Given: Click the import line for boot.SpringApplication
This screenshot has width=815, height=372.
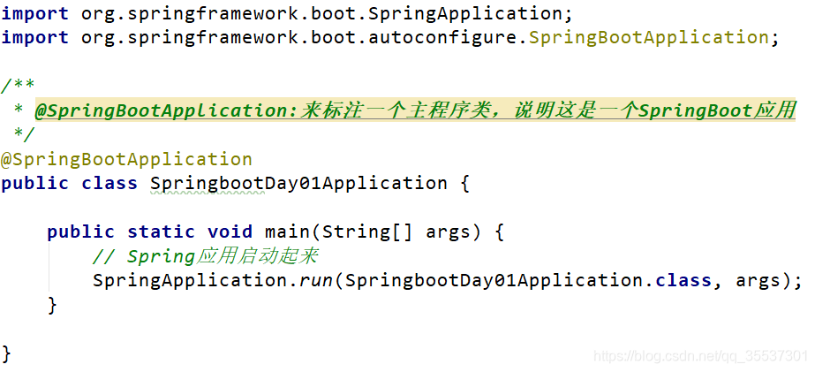Looking at the screenshot, I should (287, 14).
